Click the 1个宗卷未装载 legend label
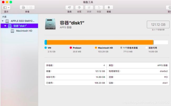 click(x=130, y=48)
